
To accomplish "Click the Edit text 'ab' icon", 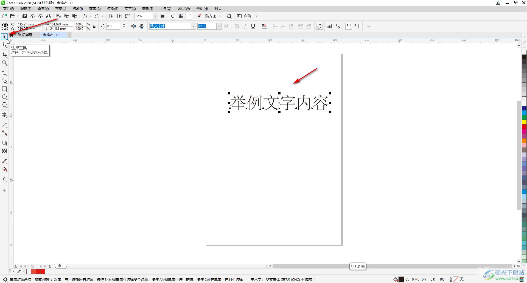I will [x=329, y=26].
